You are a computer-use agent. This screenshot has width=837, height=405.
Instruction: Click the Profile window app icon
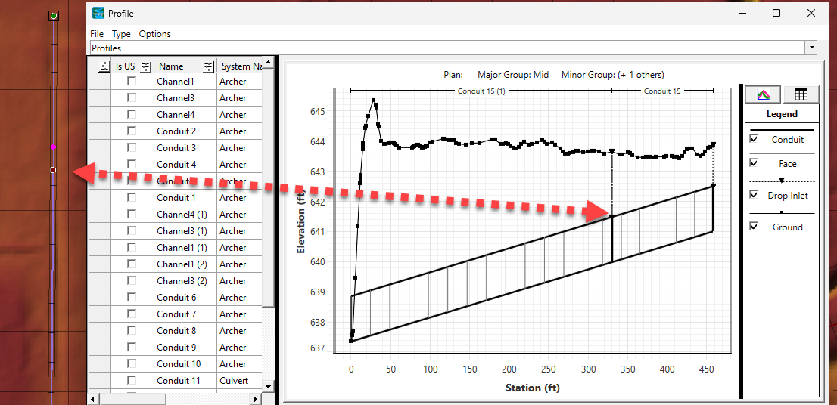(x=98, y=13)
